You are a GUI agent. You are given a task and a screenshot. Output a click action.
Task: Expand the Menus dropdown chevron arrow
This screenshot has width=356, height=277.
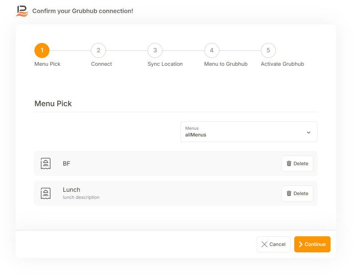[308, 132]
